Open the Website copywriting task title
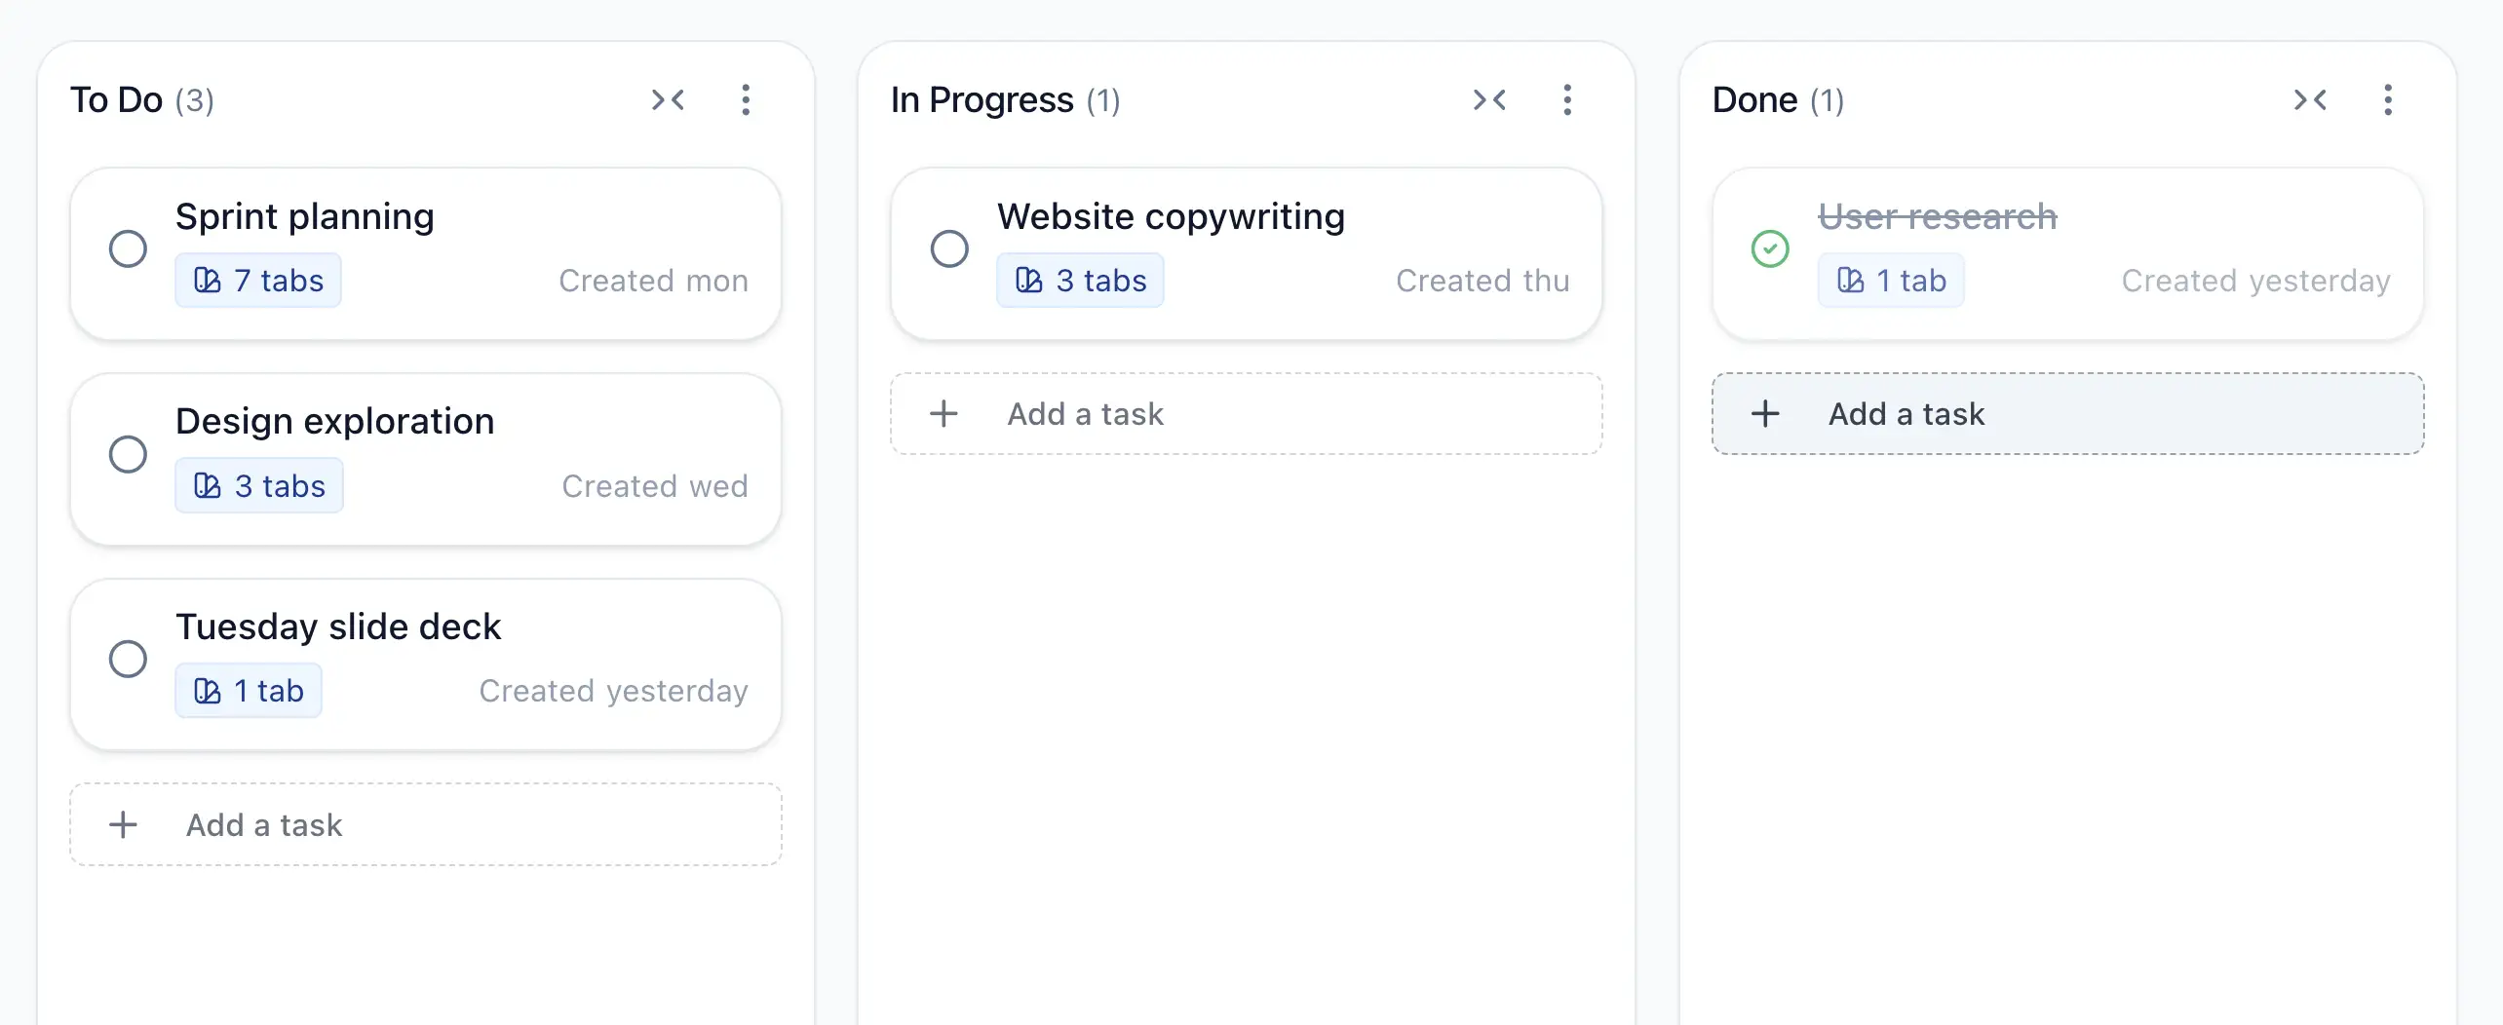Viewport: 2503px width, 1025px height. [1171, 216]
